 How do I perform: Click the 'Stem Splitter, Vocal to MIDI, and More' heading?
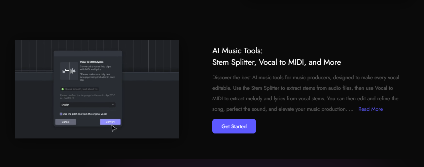coord(277,62)
